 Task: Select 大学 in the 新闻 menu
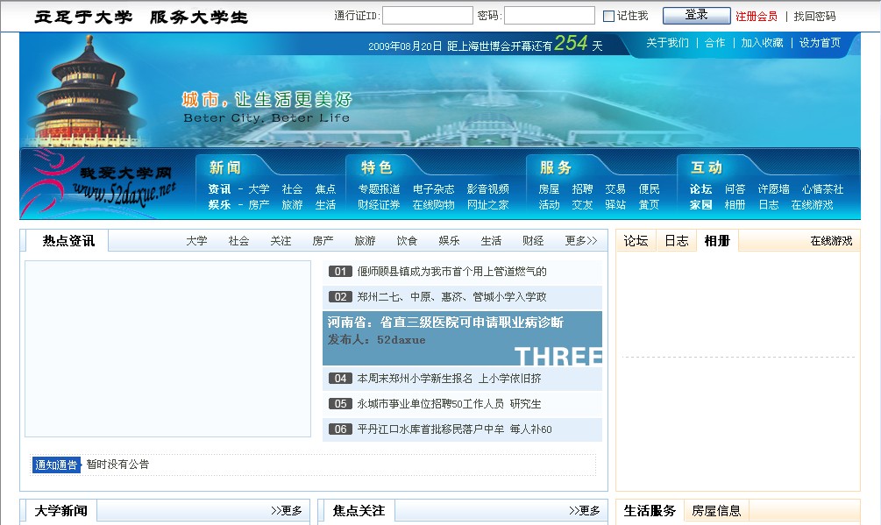coord(259,189)
